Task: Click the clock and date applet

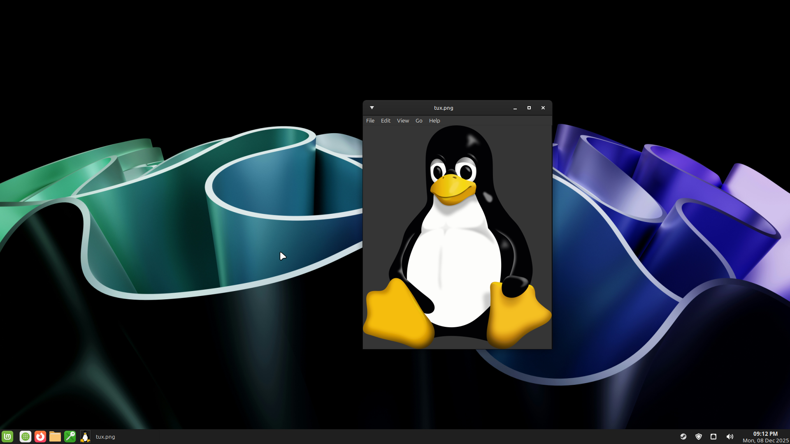Action: pyautogui.click(x=765, y=437)
